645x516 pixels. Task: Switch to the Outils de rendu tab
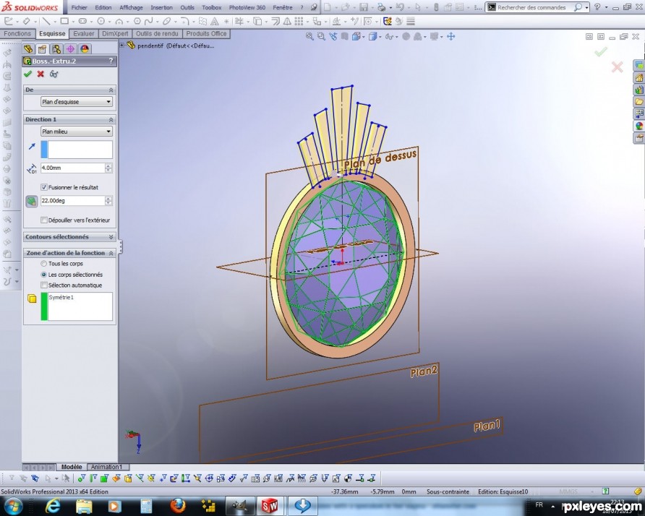[157, 34]
